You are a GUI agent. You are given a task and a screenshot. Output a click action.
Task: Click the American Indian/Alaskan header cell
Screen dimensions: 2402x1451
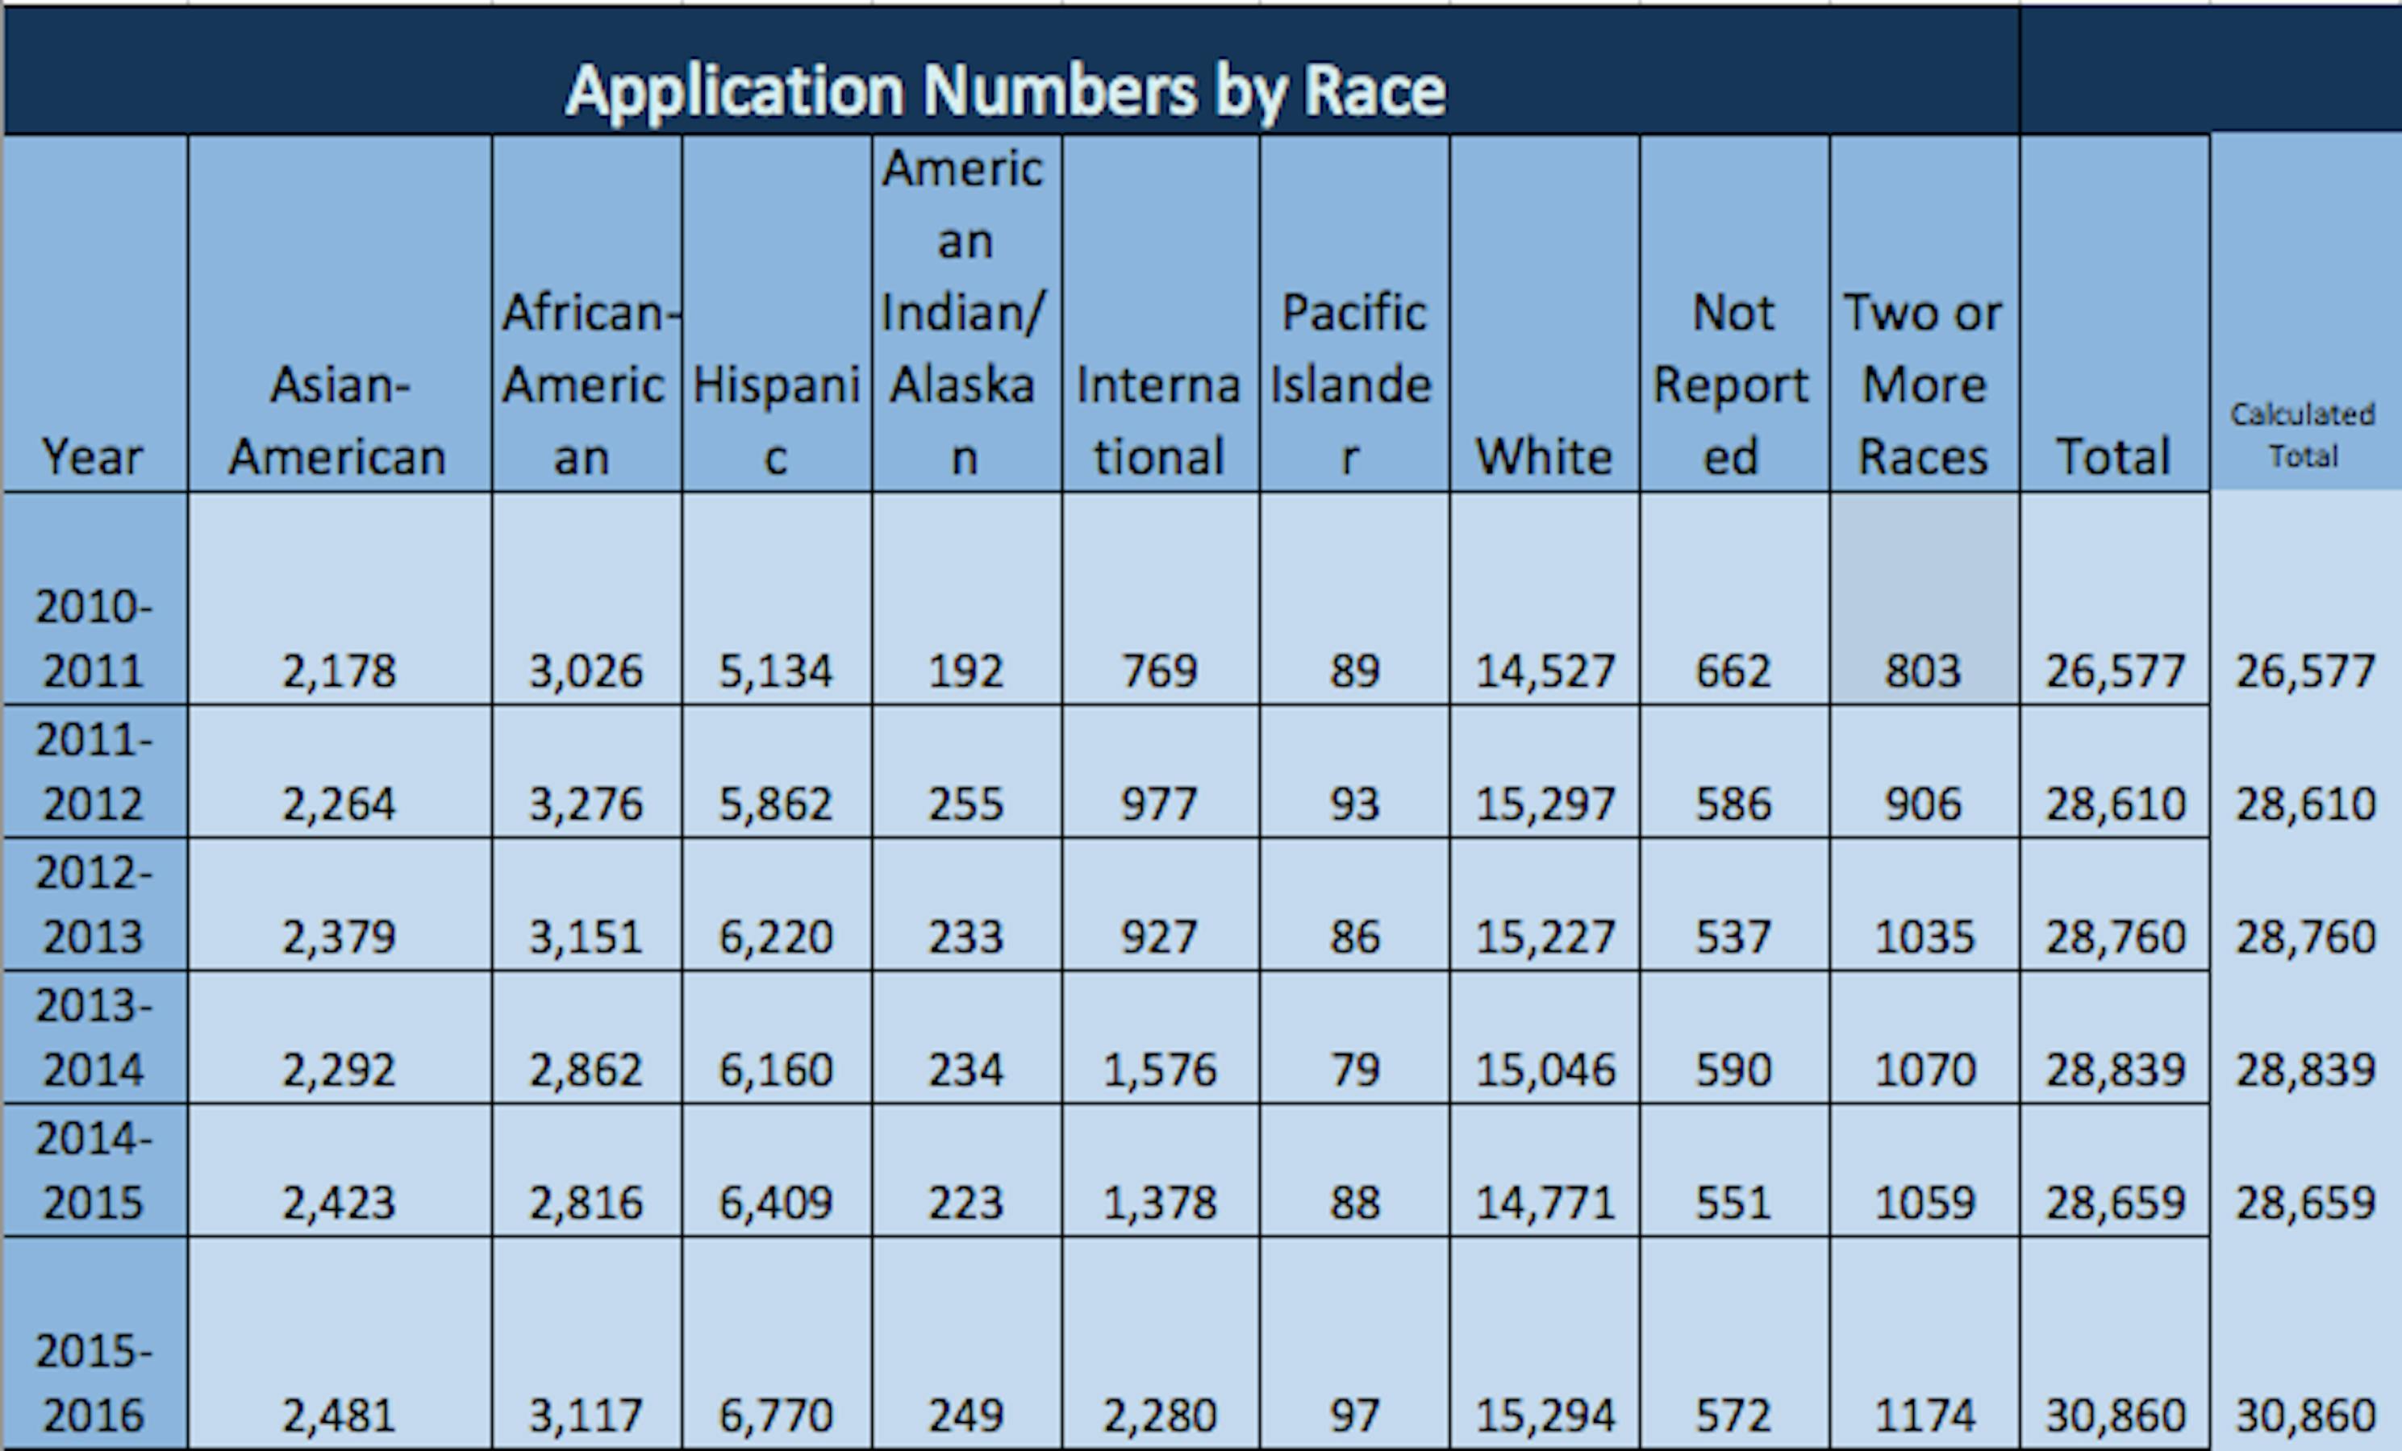tap(965, 312)
